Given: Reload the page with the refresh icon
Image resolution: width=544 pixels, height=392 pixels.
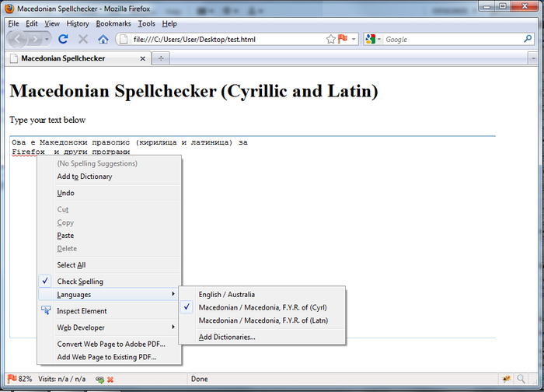Looking at the screenshot, I should click(x=63, y=39).
